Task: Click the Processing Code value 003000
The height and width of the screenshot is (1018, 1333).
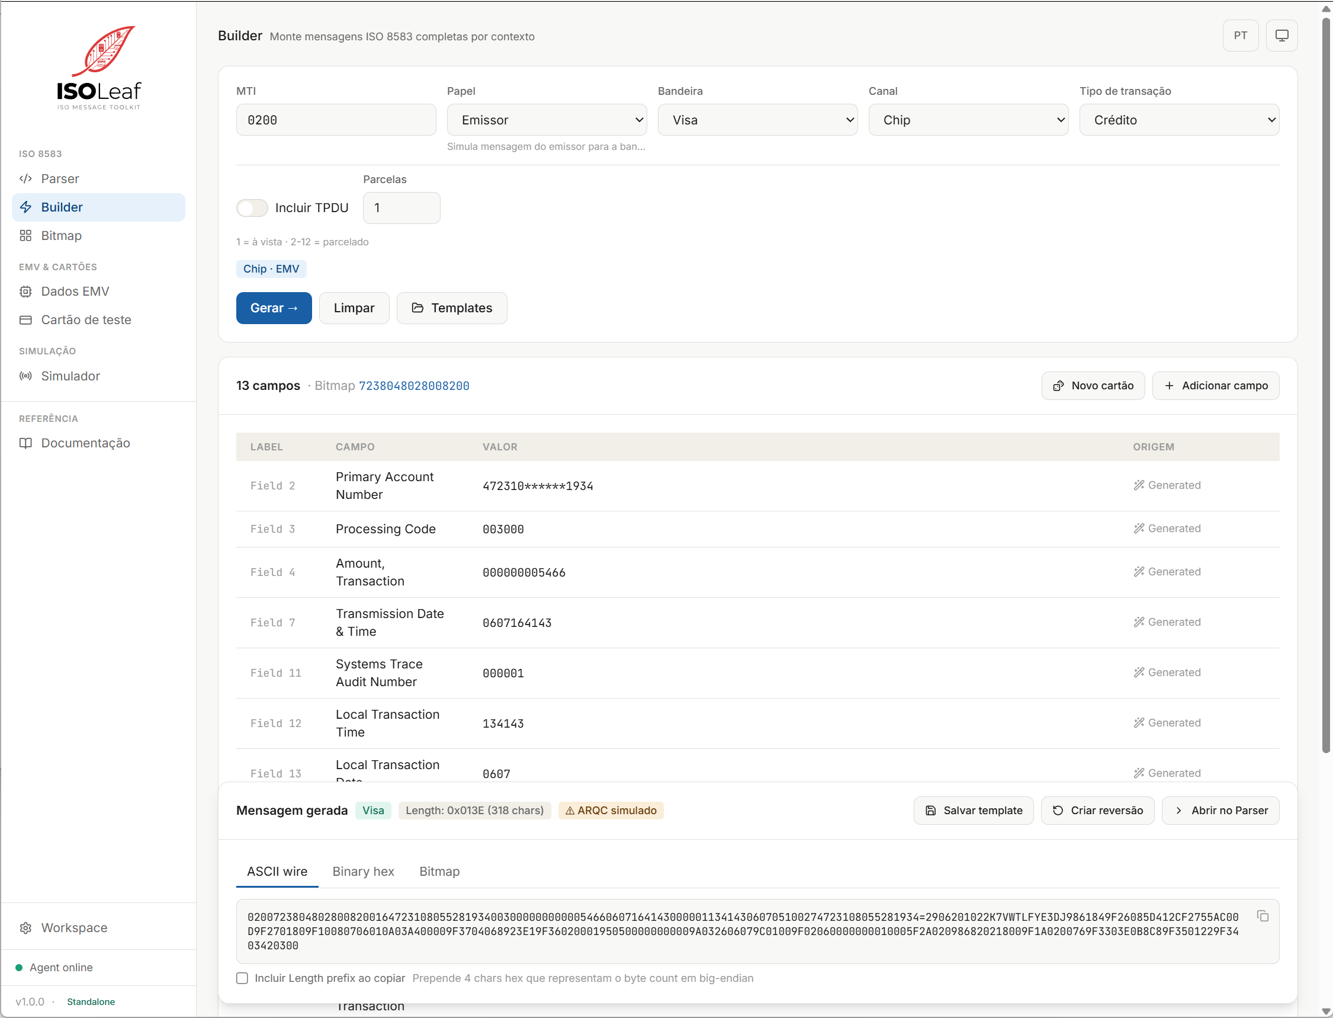Action: pos(503,529)
